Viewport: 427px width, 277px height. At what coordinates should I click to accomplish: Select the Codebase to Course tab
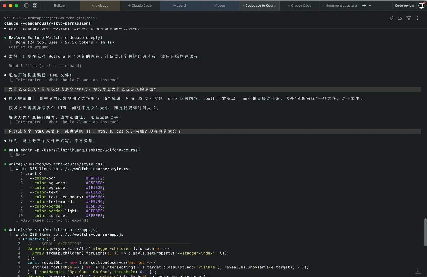click(259, 6)
